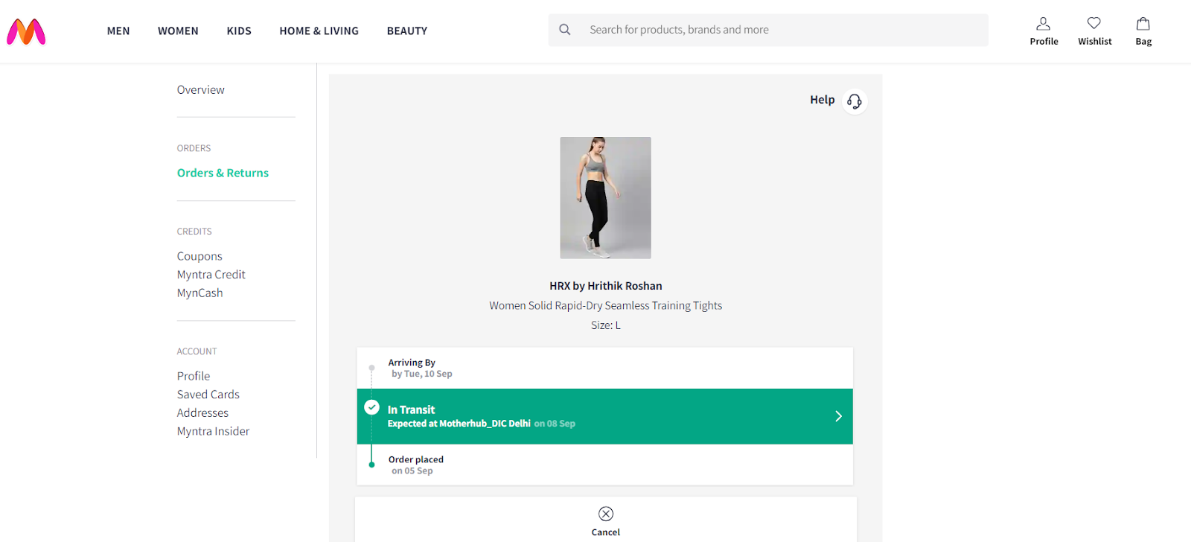Expand In Transit details chevron
The height and width of the screenshot is (542, 1191).
[x=838, y=416]
